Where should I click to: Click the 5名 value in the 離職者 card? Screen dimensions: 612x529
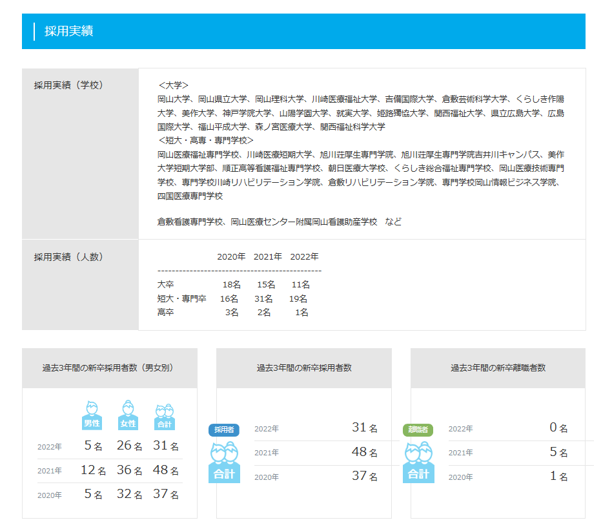[x=558, y=452]
